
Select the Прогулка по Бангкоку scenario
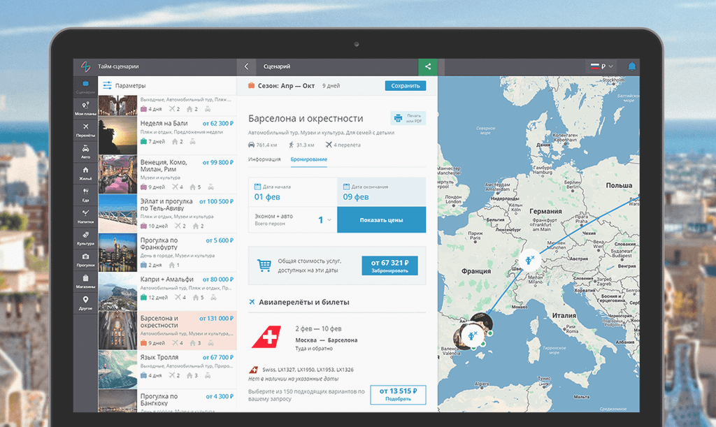[168, 401]
